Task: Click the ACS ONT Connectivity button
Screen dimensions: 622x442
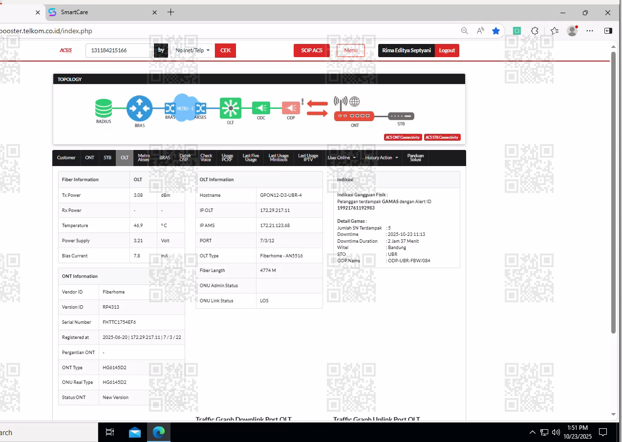Action: click(x=403, y=137)
